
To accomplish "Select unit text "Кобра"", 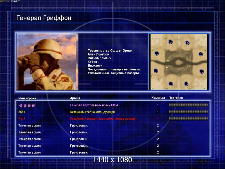I will (x=93, y=62).
